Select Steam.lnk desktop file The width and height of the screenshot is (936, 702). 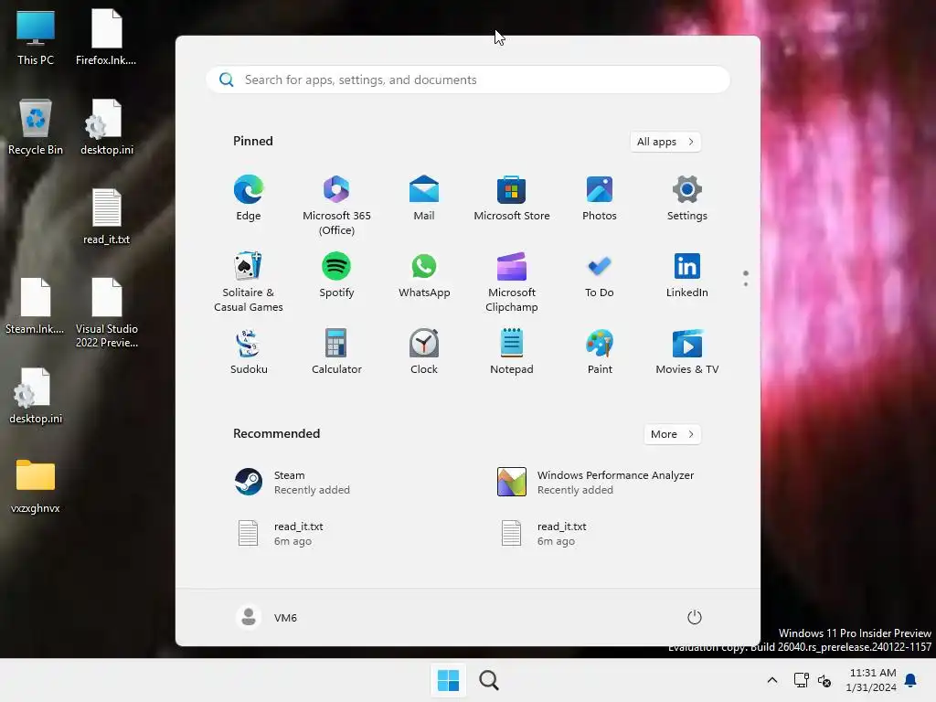tap(36, 305)
